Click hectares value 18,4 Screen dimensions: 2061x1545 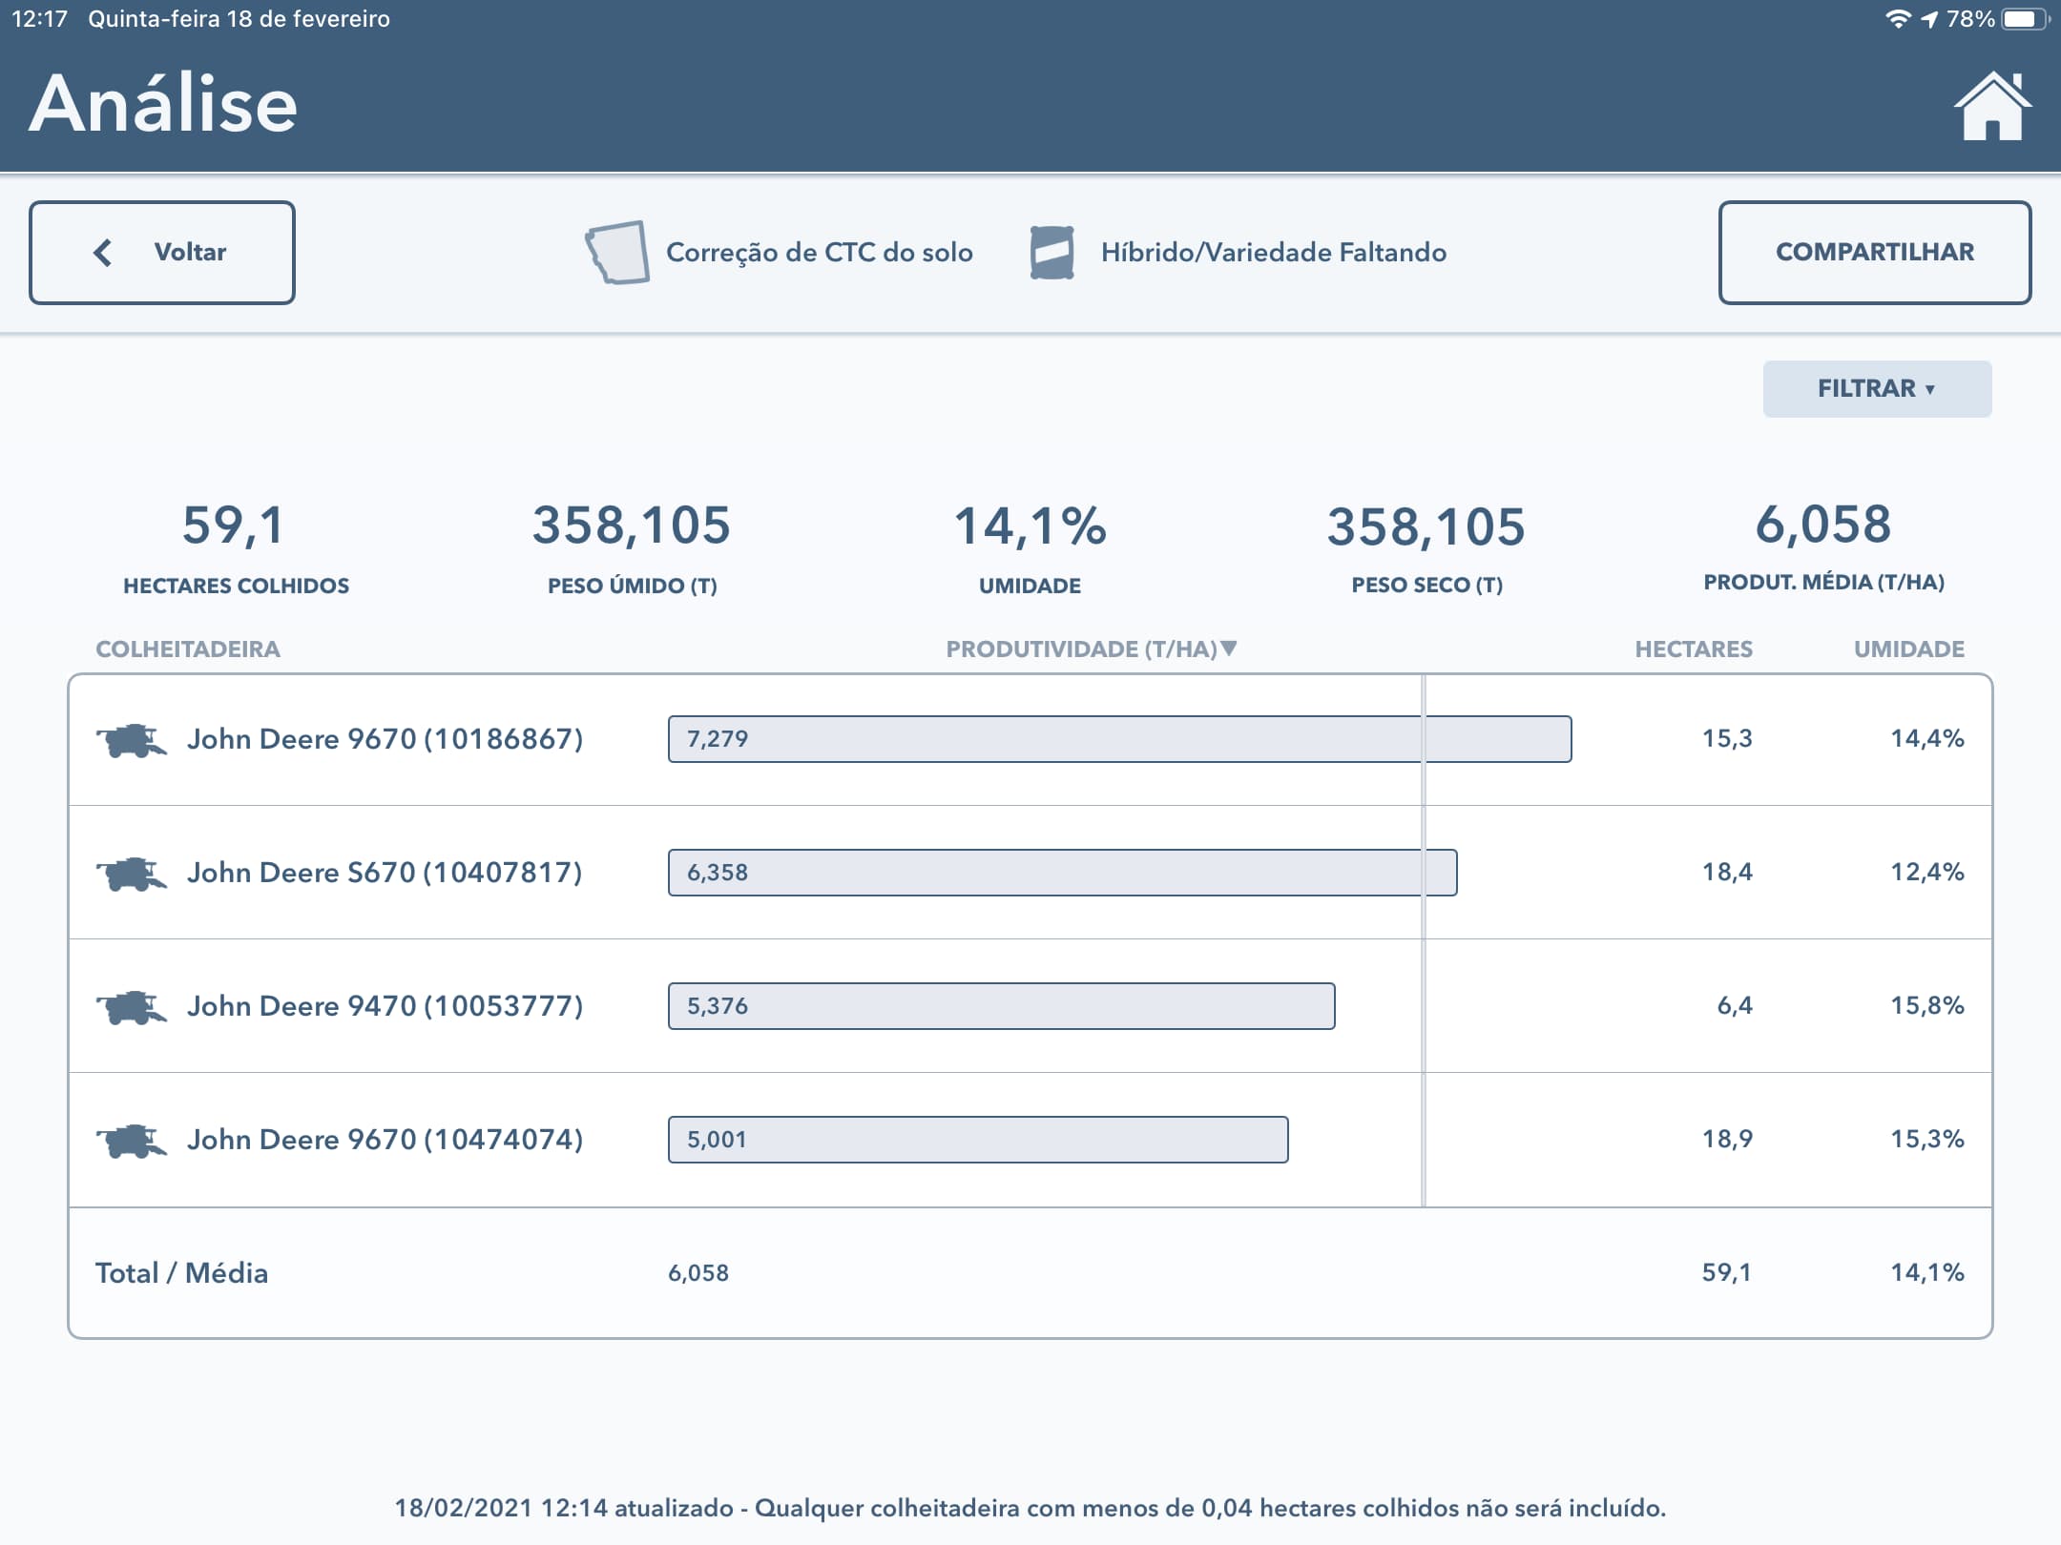[x=1728, y=872]
